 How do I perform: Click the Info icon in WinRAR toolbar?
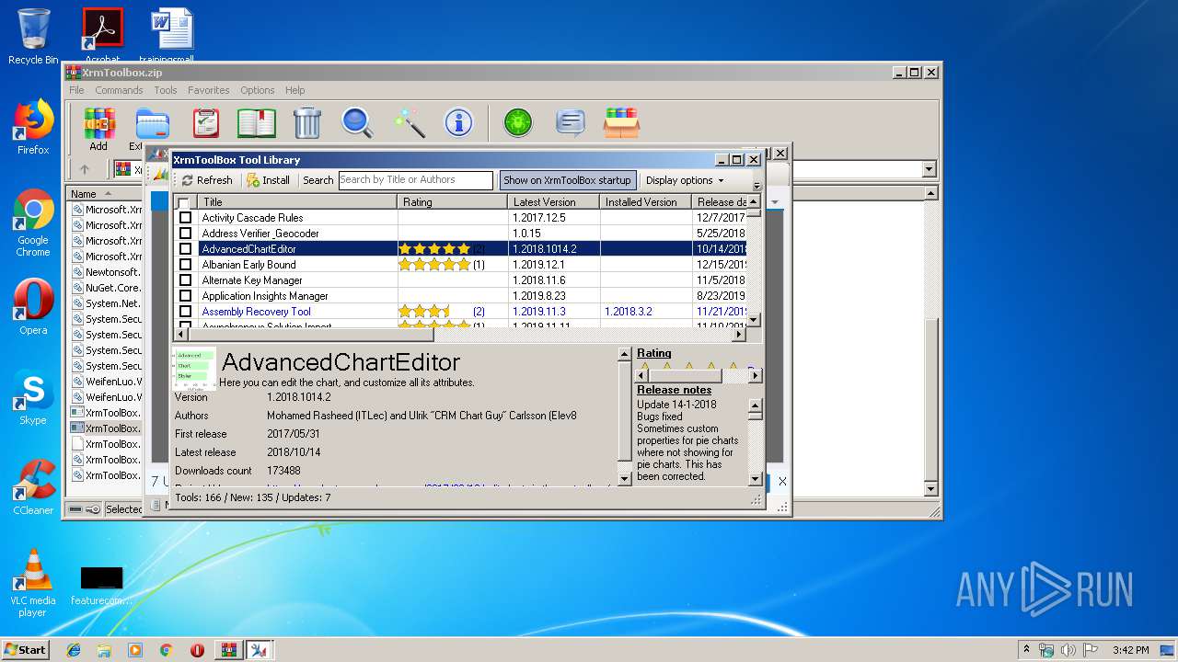(458, 123)
